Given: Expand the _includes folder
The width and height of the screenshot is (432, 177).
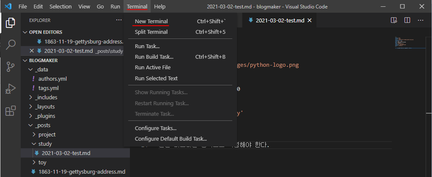Looking at the screenshot, I should 30,98.
